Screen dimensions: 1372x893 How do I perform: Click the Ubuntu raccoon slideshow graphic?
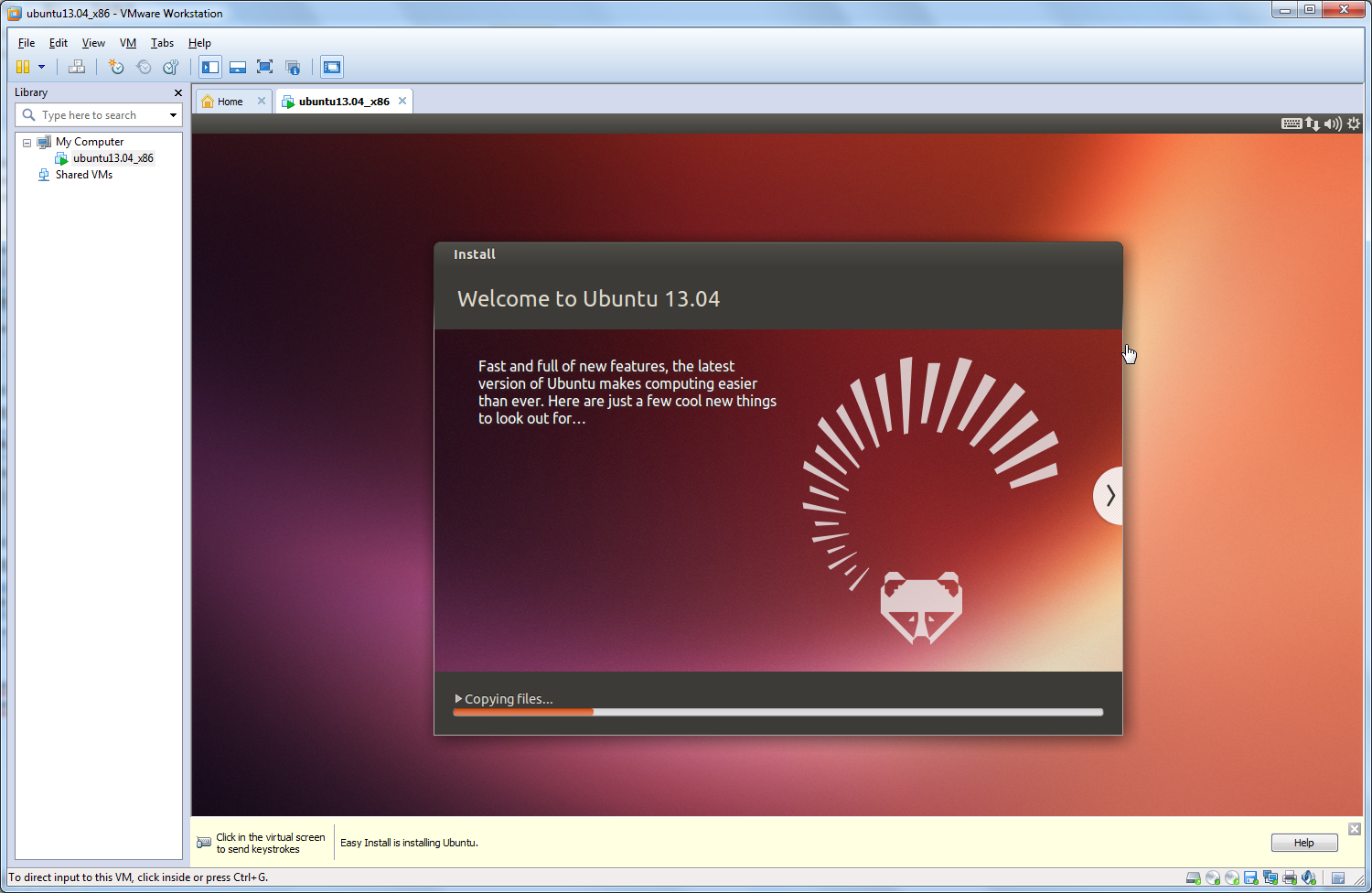pyautogui.click(x=930, y=500)
